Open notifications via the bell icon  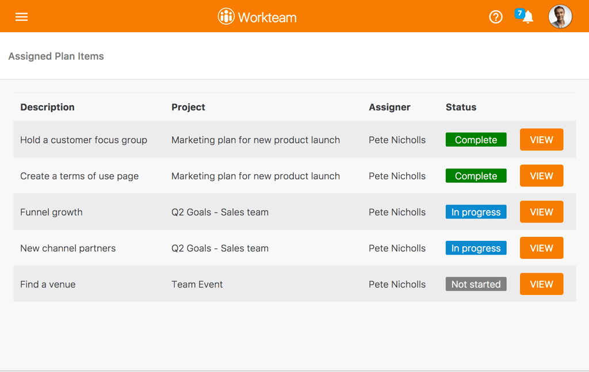click(529, 18)
